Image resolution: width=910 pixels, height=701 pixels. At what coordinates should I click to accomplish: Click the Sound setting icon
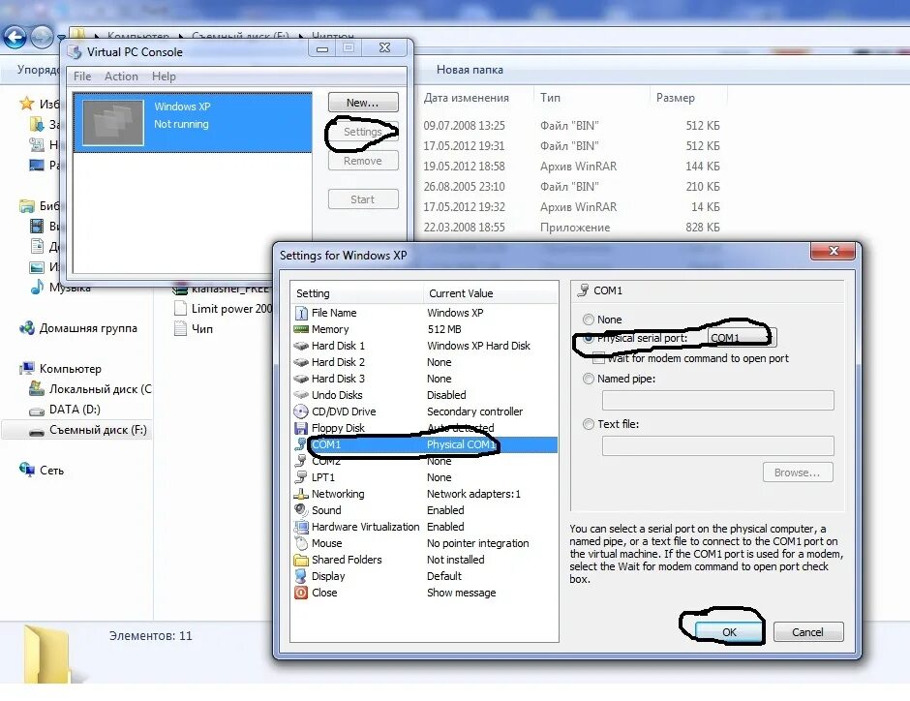(x=301, y=510)
